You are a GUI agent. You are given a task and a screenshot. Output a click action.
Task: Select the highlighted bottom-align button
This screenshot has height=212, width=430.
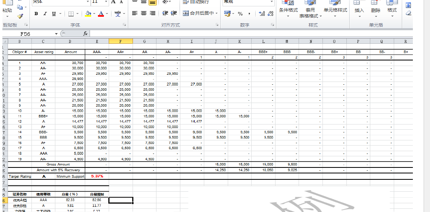pyautogui.click(x=153, y=2)
